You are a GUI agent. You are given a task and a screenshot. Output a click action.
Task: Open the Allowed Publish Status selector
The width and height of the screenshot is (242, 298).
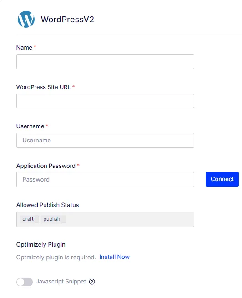[x=105, y=219]
